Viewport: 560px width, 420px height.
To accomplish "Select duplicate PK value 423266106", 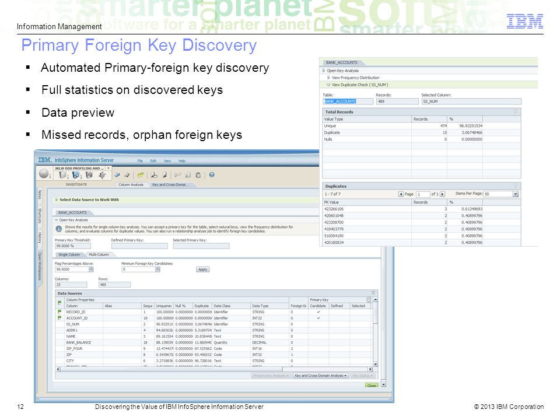I will pos(421,209).
